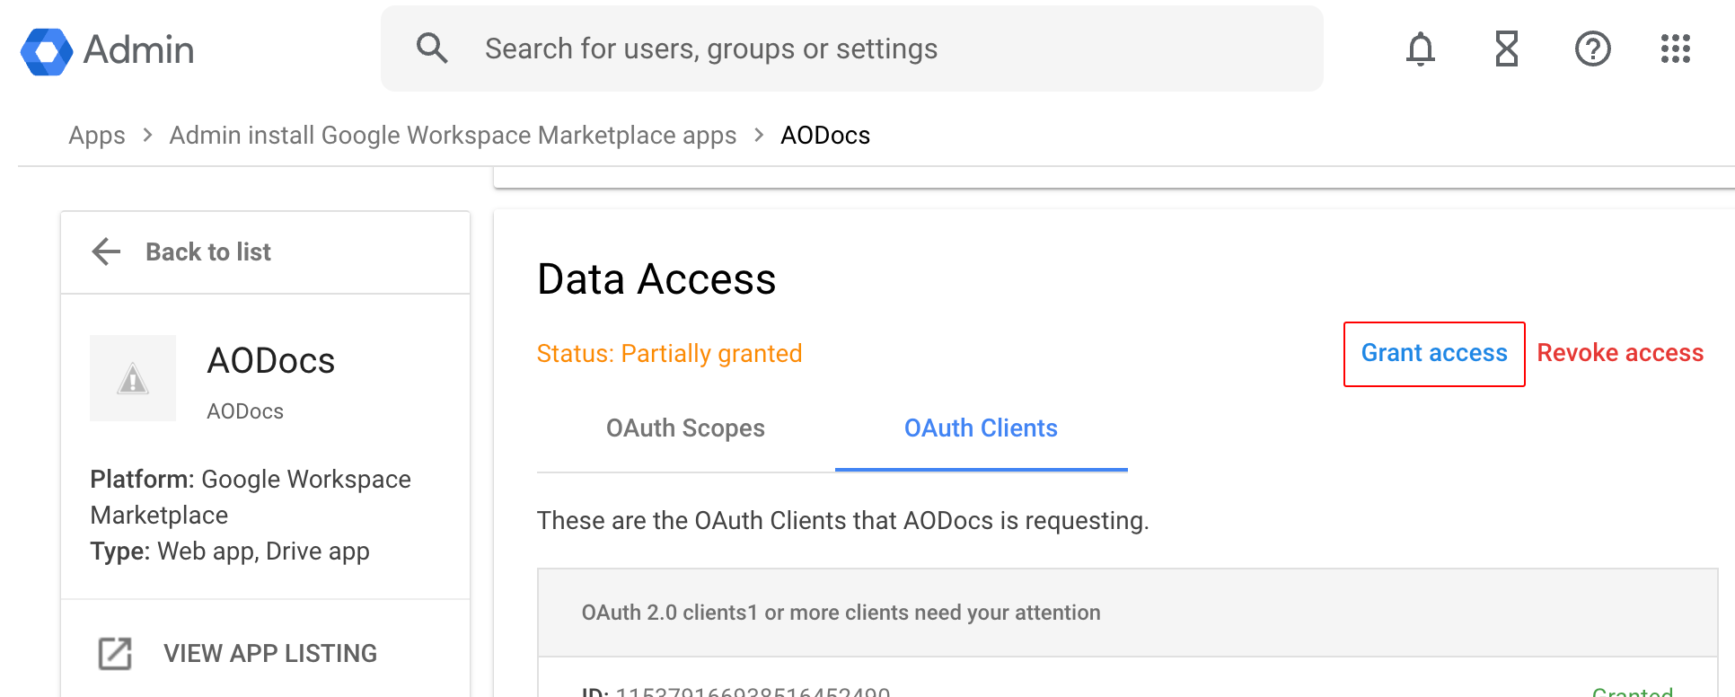Switch to the OAuth Scopes tab

(685, 428)
